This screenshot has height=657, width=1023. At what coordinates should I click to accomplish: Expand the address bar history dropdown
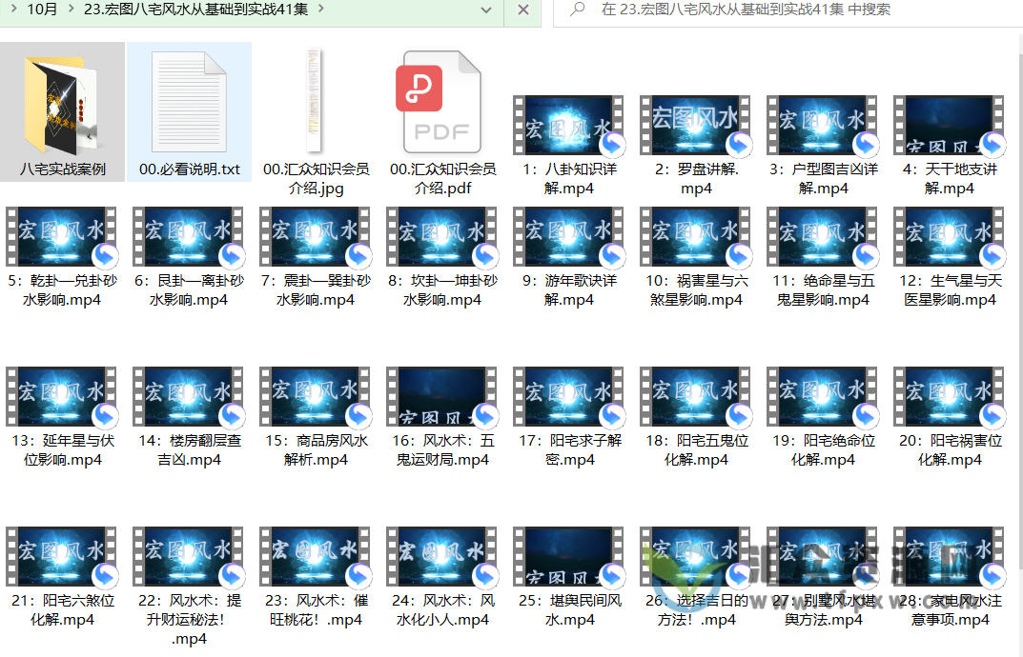pos(486,10)
